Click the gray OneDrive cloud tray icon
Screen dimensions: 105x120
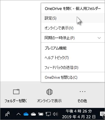33,114
